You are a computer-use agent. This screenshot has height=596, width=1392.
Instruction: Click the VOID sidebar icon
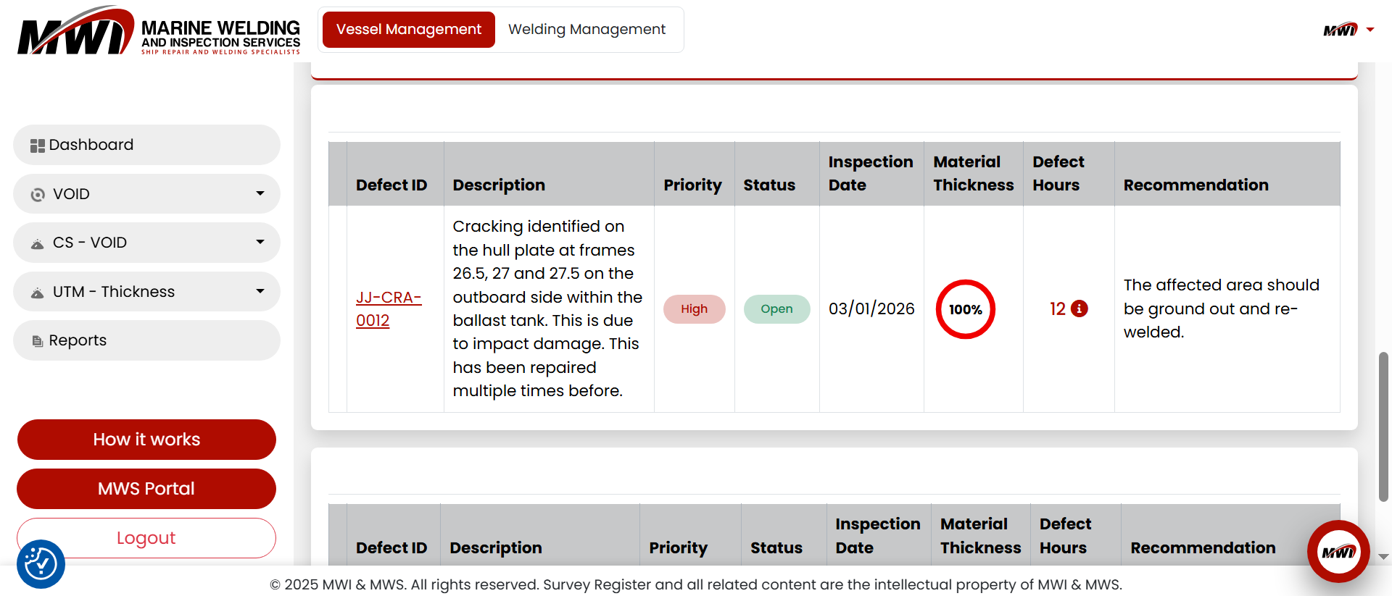[x=38, y=195]
